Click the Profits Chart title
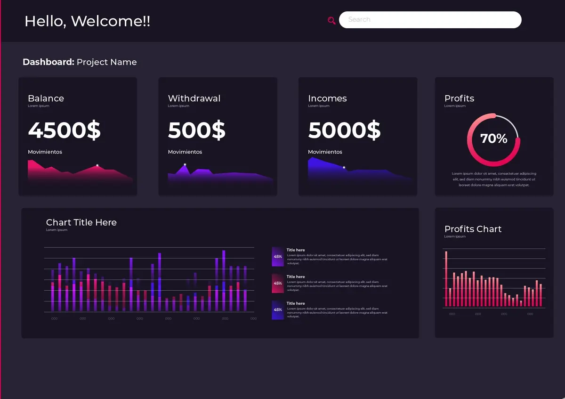The height and width of the screenshot is (399, 565). click(x=473, y=229)
